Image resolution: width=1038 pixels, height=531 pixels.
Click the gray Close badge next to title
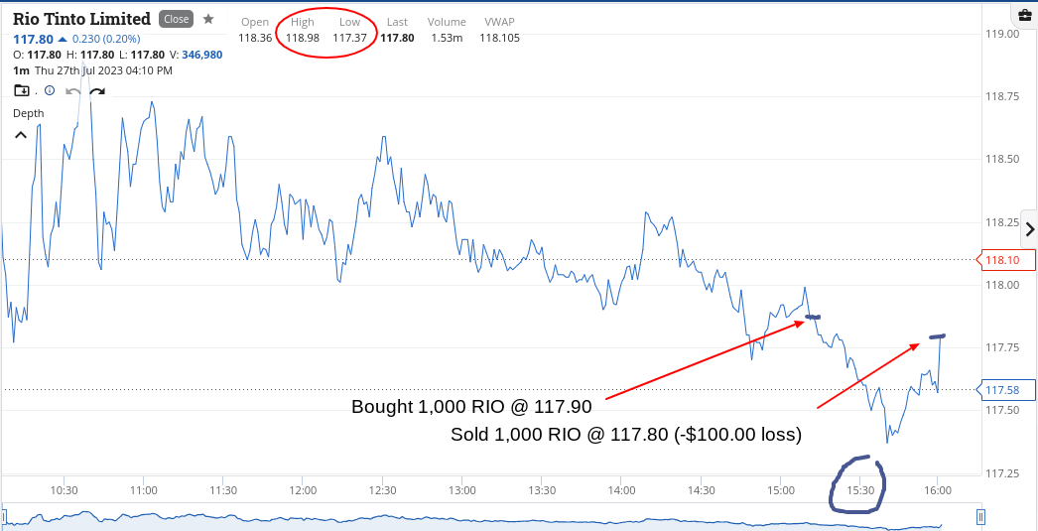(x=176, y=19)
